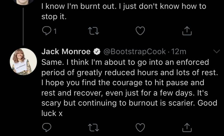224x136 pixels.
Task: Open the @BootstrapCook handle link
Action: [134, 51]
